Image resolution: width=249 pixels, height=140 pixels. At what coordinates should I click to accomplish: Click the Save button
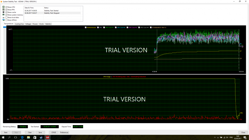click(40, 132)
